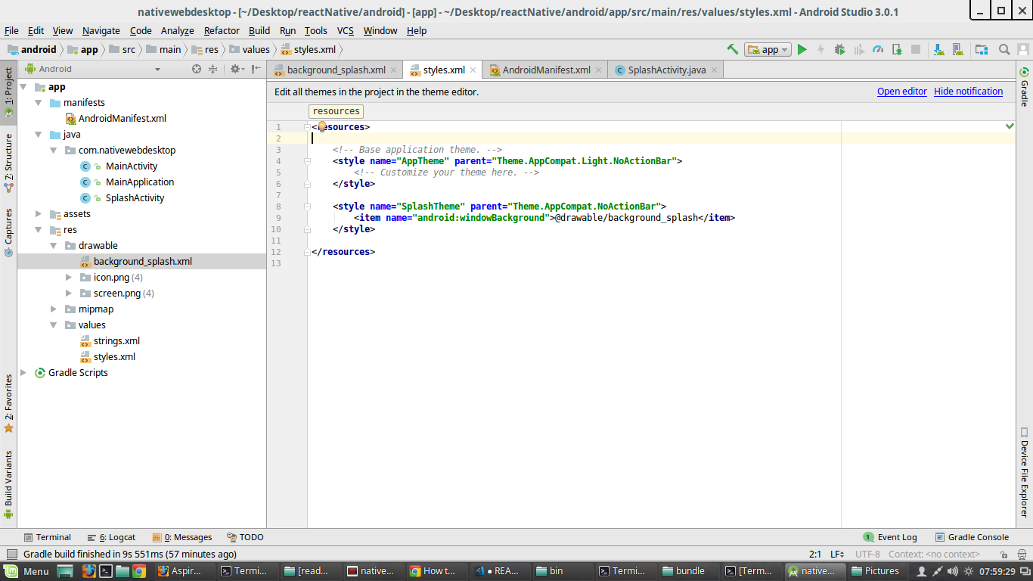This screenshot has height=581, width=1033.
Task: Close the background_splash.xml editor tab
Action: [x=394, y=70]
